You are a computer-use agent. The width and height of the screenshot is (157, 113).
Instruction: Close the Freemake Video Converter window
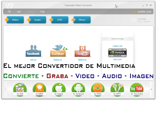pyautogui.click(x=151, y=5)
